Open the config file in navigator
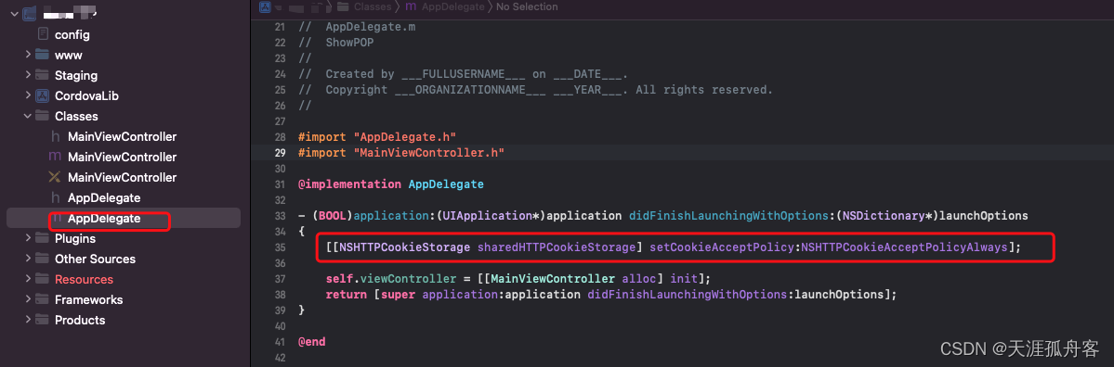Viewport: 1114px width, 367px height. (x=72, y=34)
